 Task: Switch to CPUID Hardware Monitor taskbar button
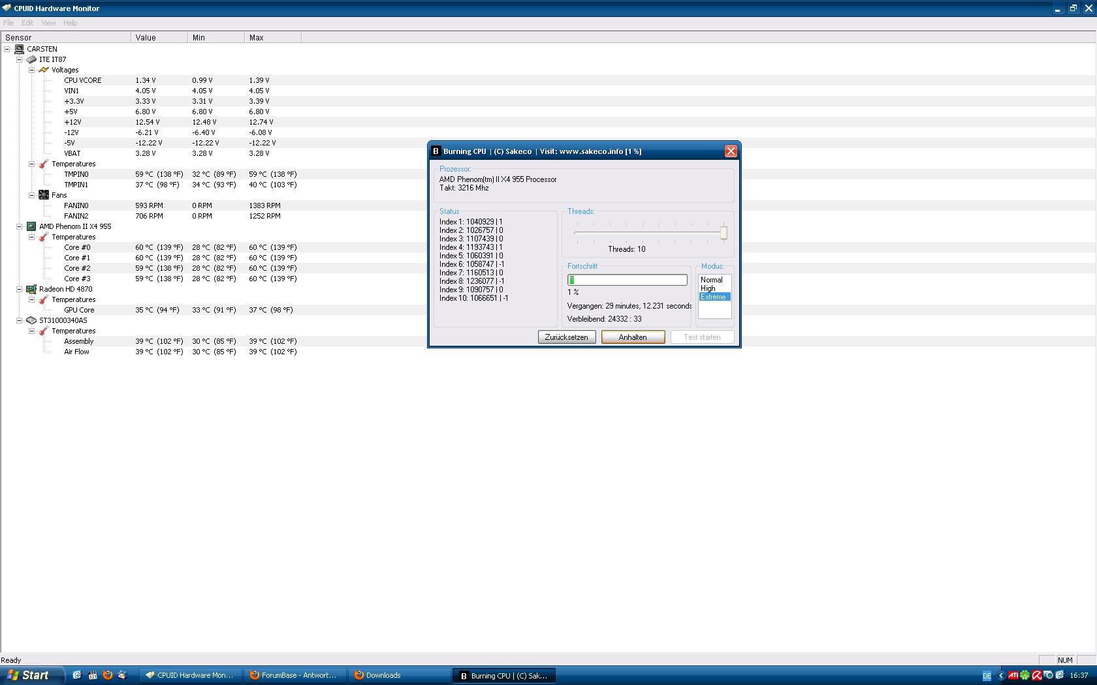(190, 675)
